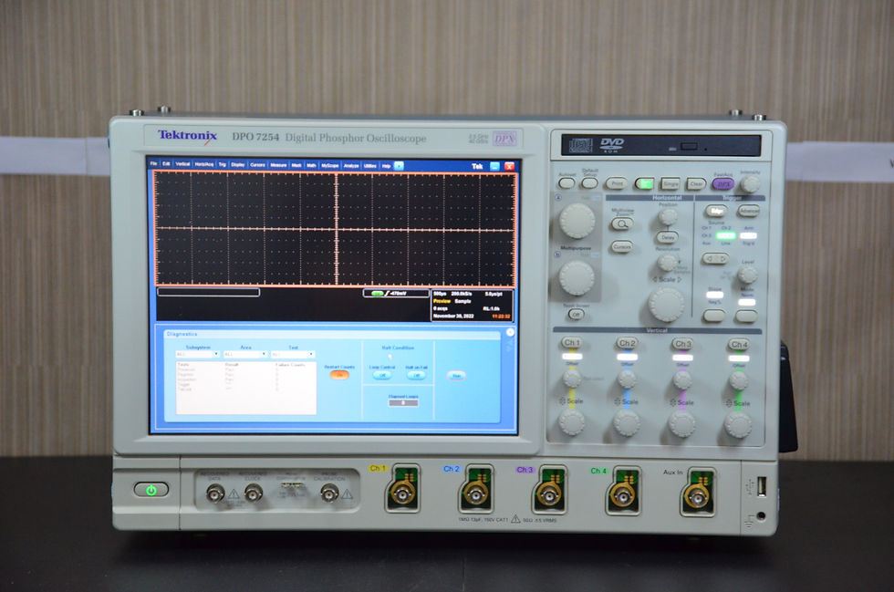The width and height of the screenshot is (894, 592).
Task: Open the Utilities menu
Action: click(370, 166)
